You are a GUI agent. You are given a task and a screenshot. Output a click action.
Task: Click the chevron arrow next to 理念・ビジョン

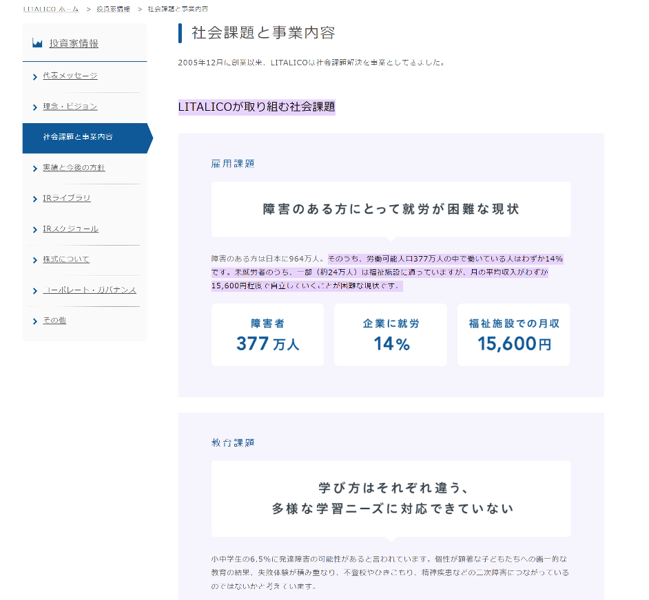tap(34, 107)
